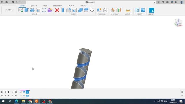Select the Hole tool
The width and height of the screenshot is (185, 104).
point(38,10)
